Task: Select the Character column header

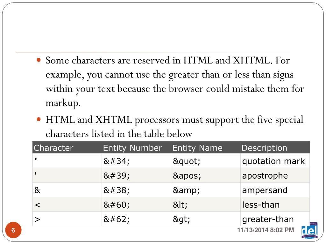Action: pos(67,147)
